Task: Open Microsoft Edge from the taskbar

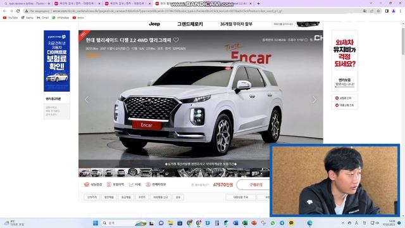Action: (x=309, y=223)
